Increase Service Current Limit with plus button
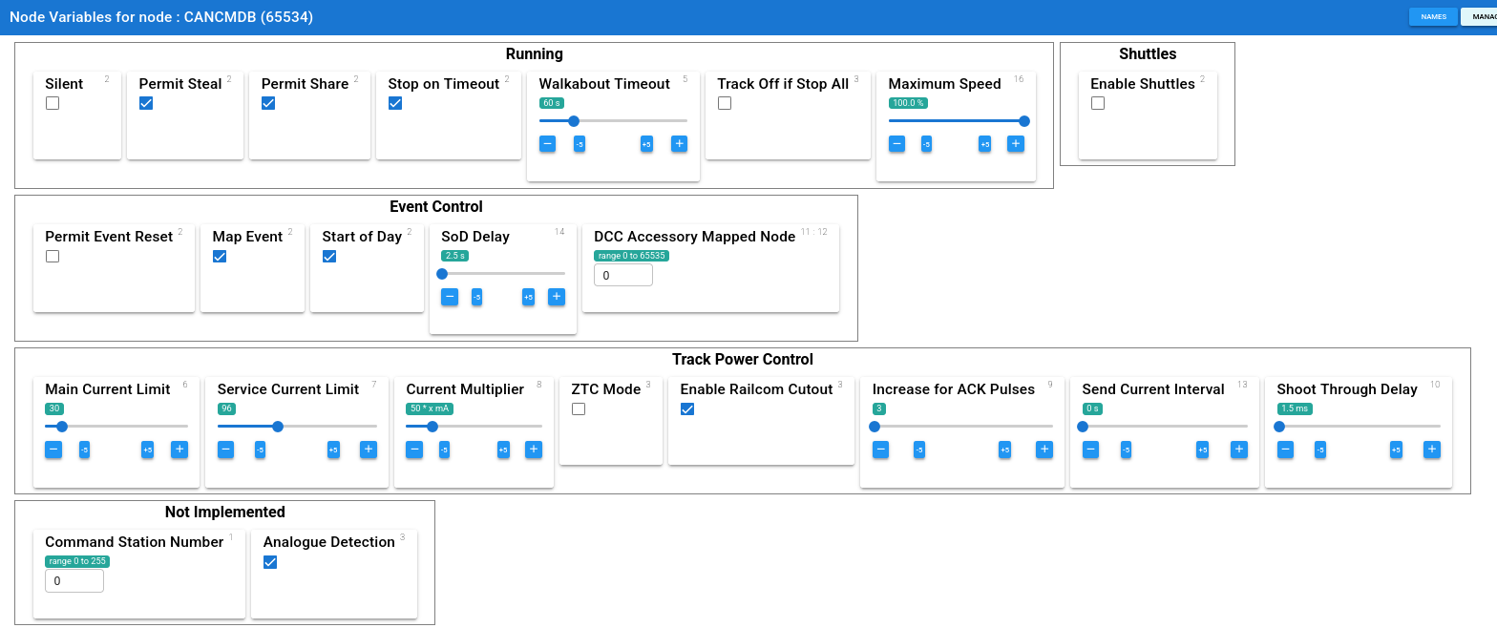The image size is (1497, 628). click(369, 450)
